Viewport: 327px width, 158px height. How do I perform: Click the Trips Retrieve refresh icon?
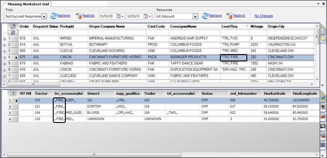click(x=53, y=16)
